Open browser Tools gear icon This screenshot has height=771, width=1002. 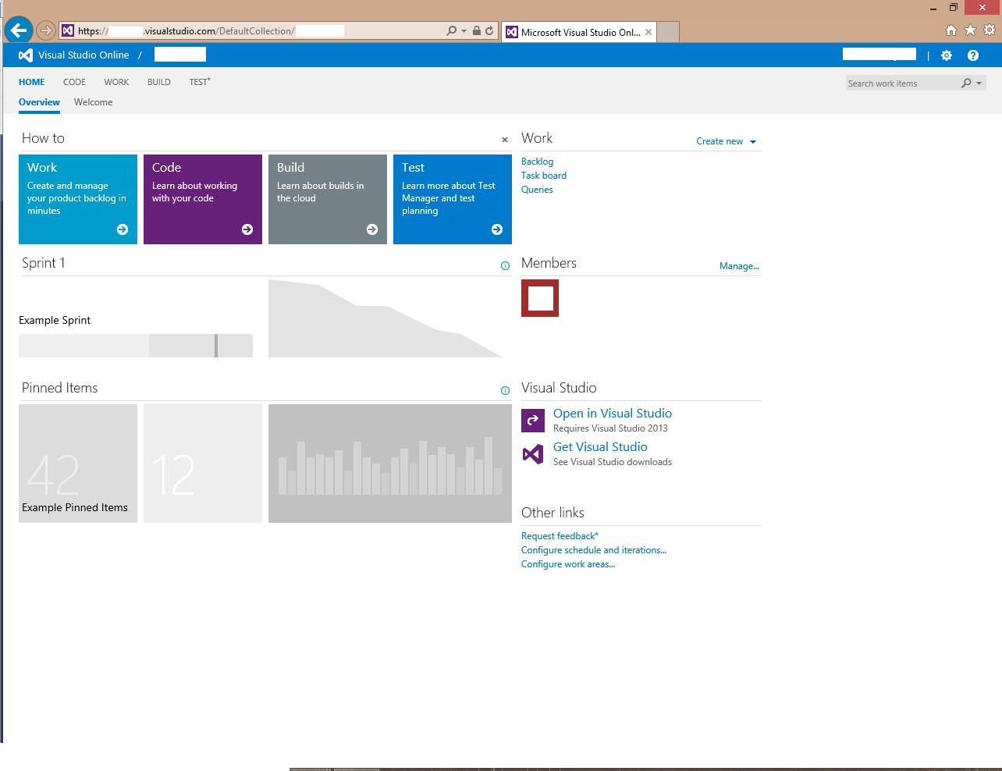click(x=990, y=30)
